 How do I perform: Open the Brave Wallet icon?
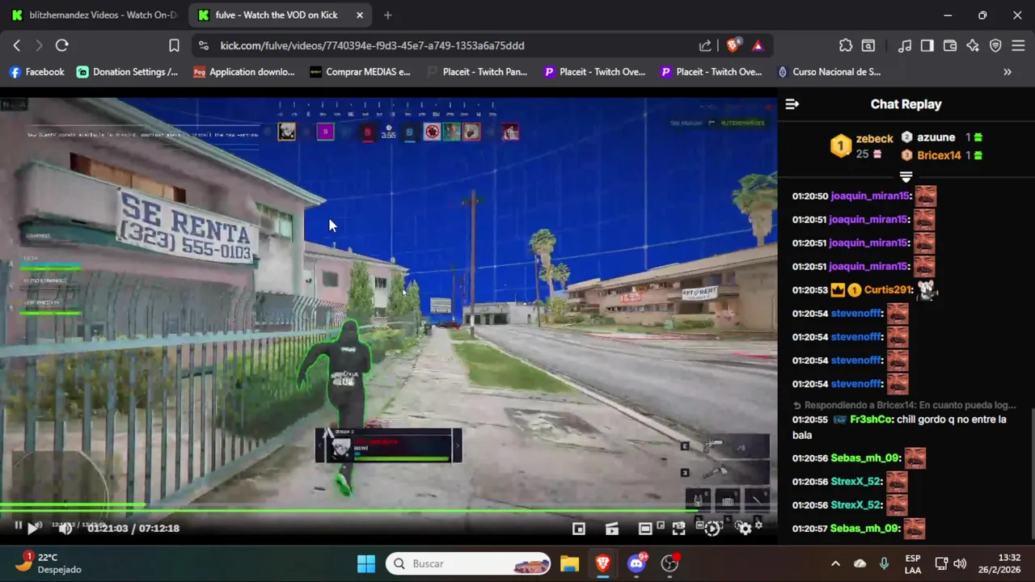(x=950, y=46)
